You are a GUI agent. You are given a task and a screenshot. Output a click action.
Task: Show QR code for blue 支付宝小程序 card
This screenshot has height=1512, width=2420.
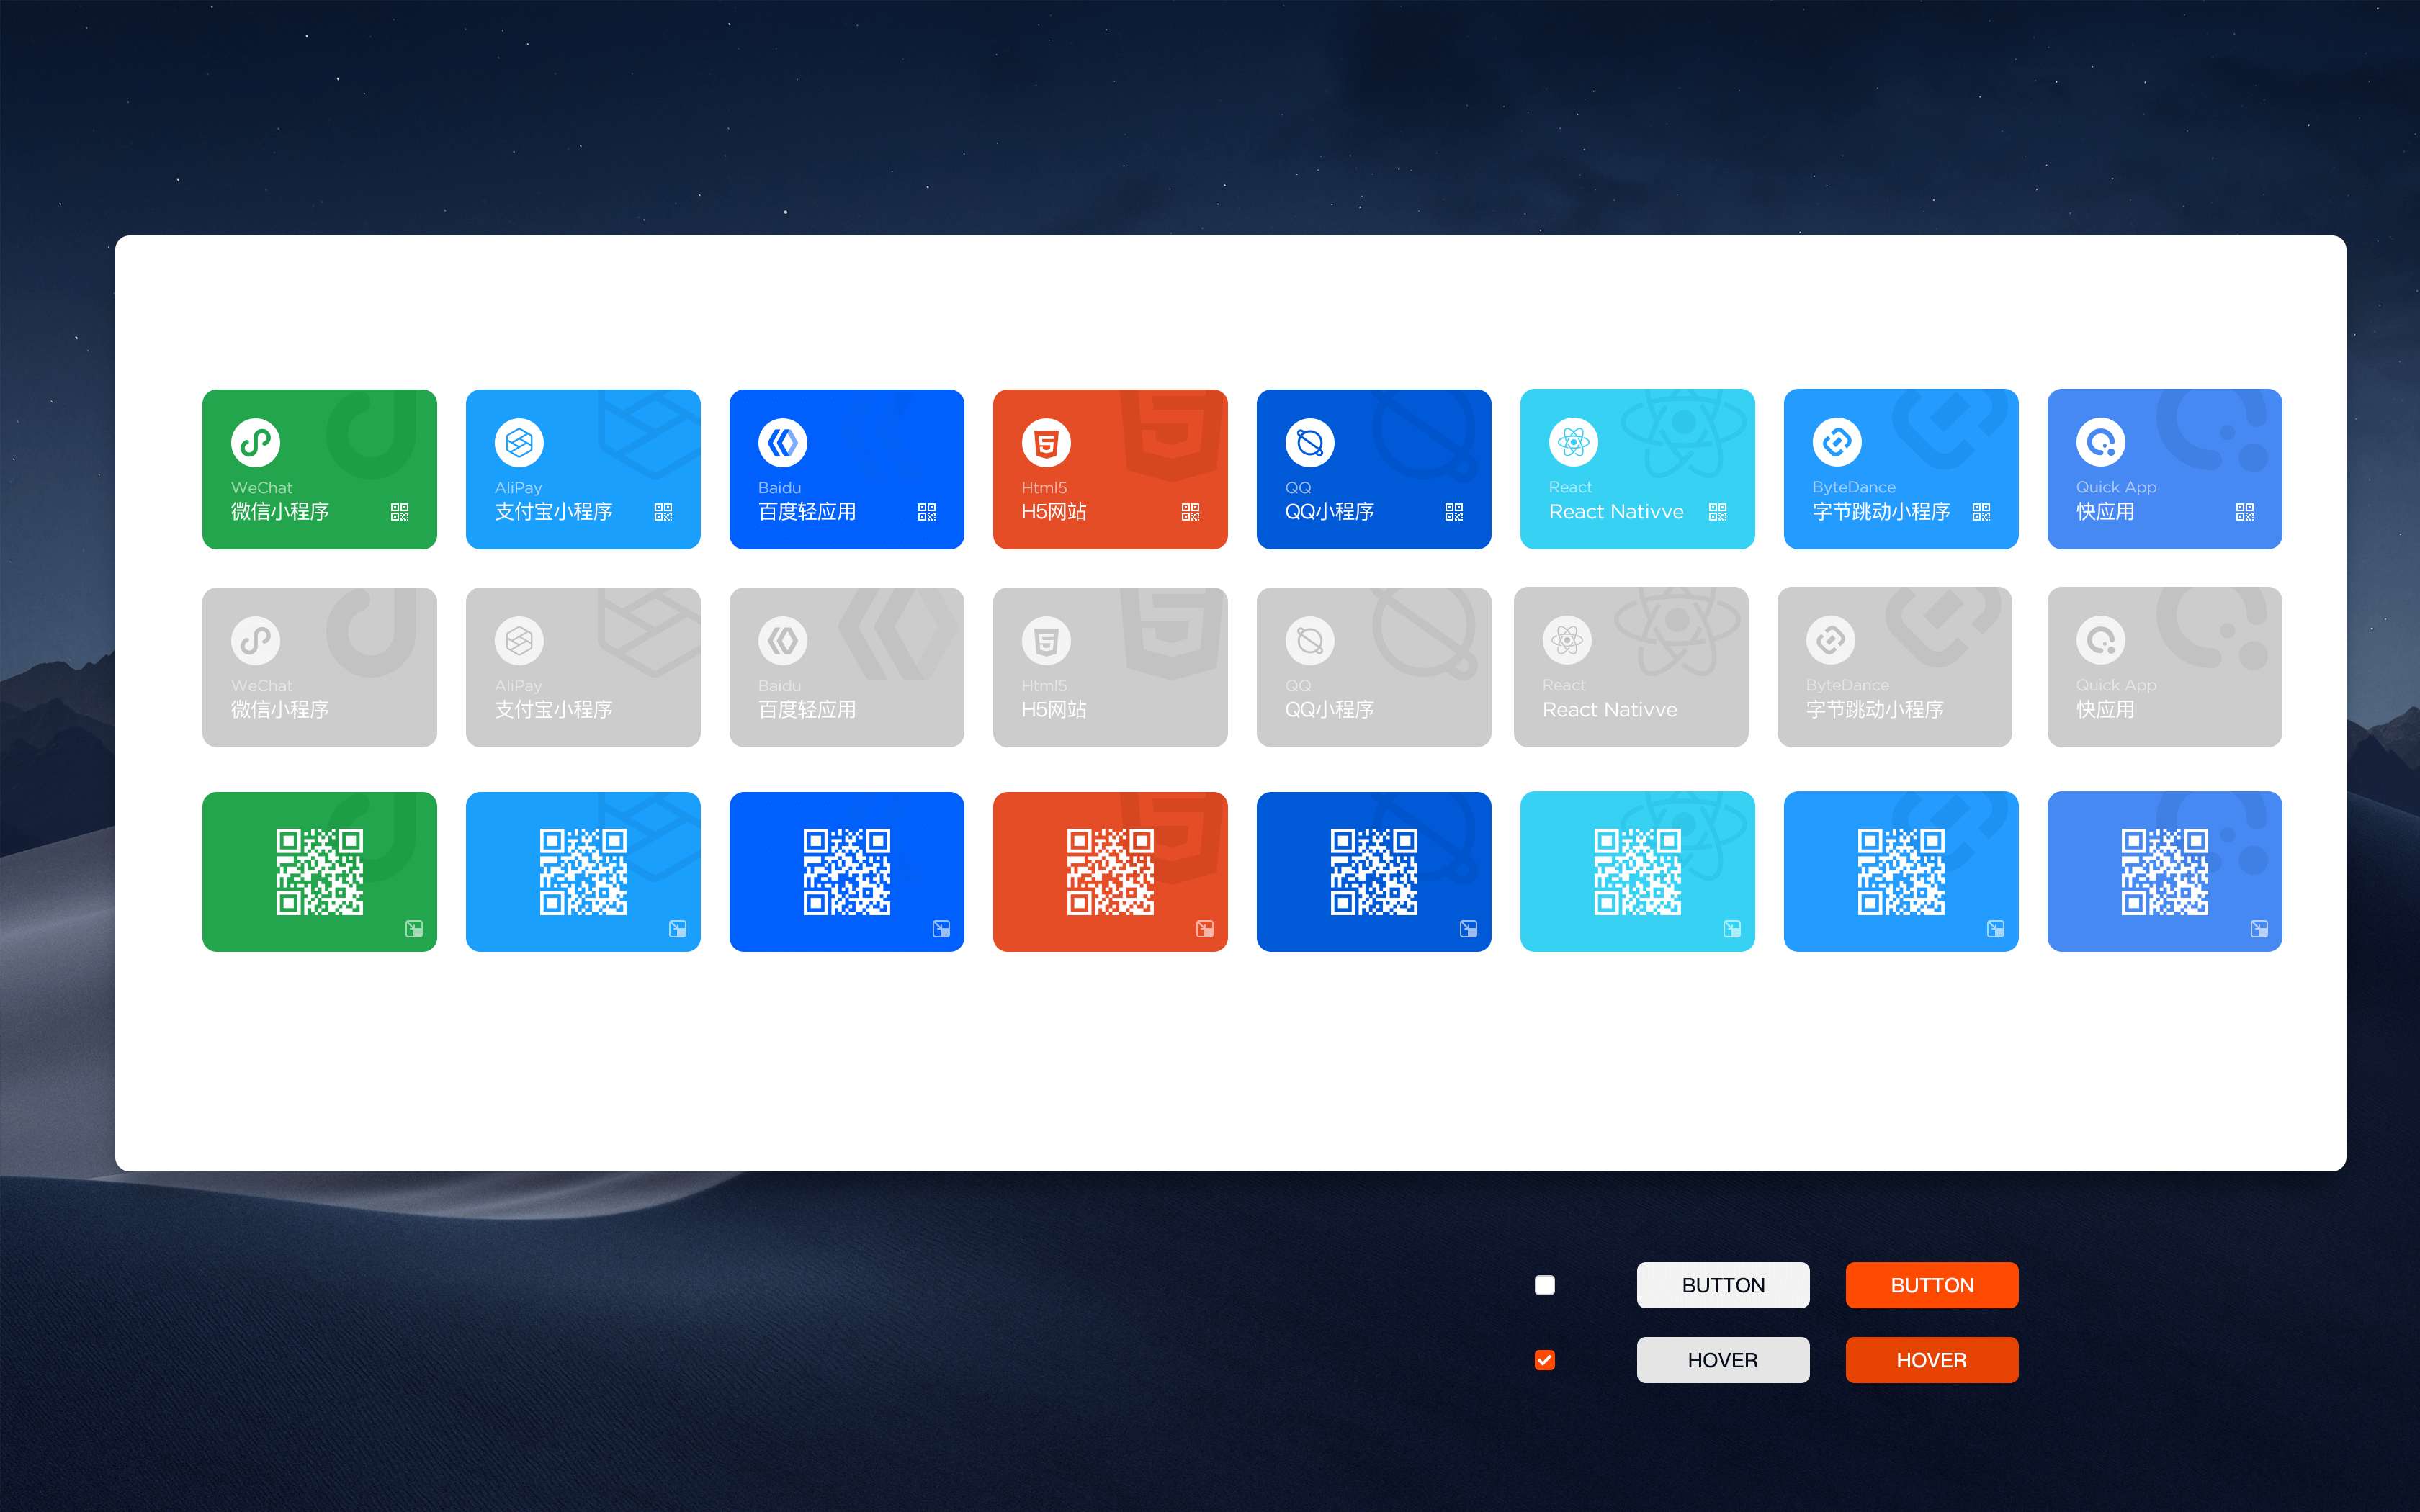663,512
